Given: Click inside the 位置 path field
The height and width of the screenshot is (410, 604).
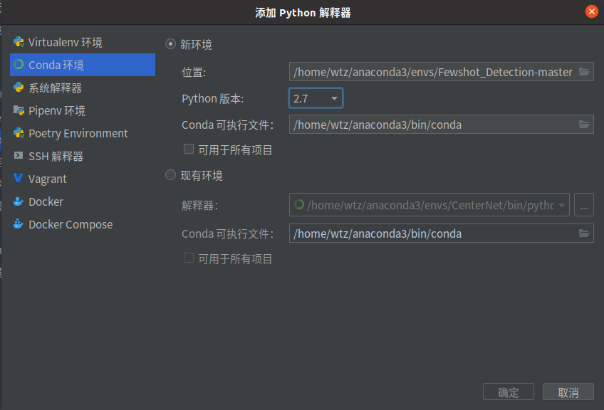Looking at the screenshot, I should pos(427,72).
